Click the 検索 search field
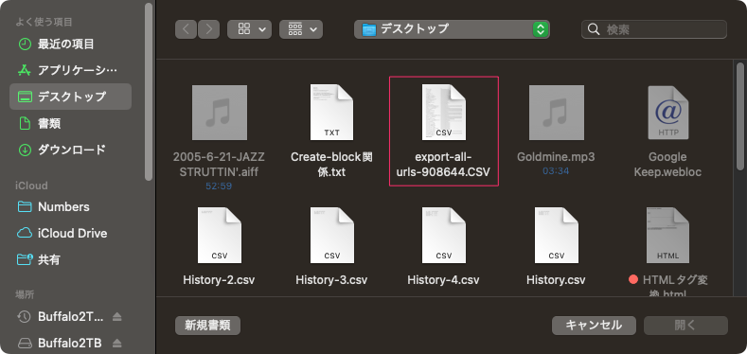Screen dimensions: 747x354 (x=654, y=29)
